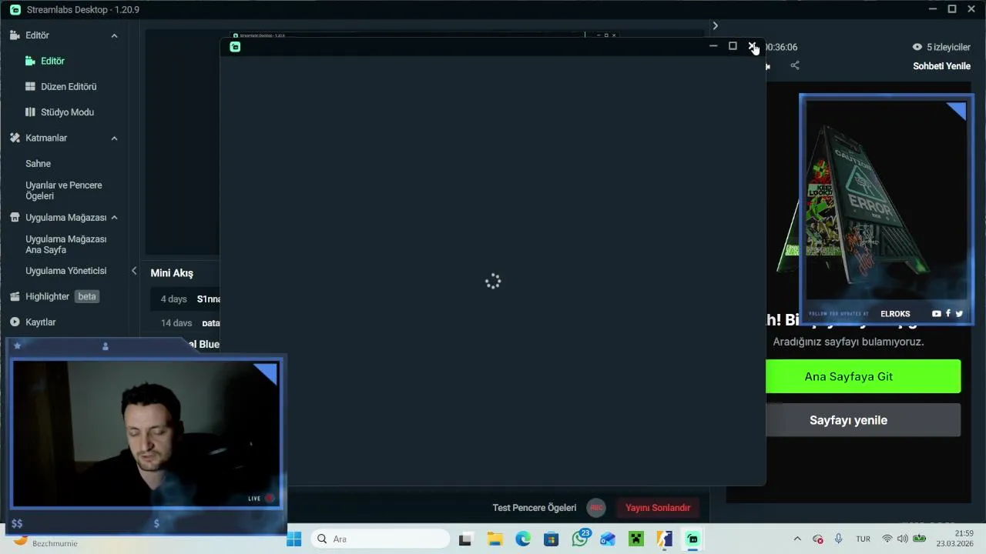Click Sohbeti Yenile to refresh chat

pos(941,66)
